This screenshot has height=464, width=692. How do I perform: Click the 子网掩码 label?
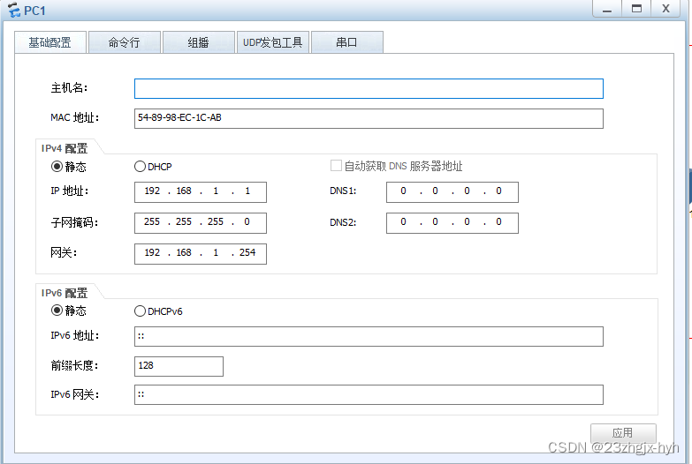(74, 222)
